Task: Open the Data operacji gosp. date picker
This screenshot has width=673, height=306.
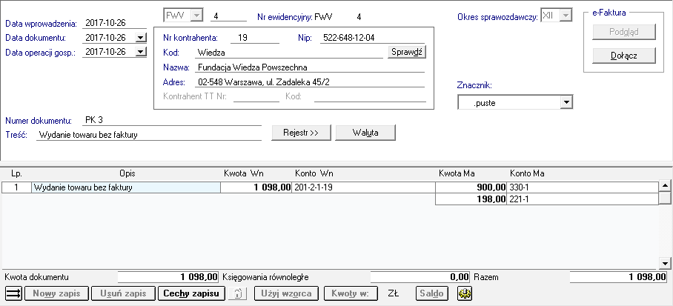Action: coord(141,52)
